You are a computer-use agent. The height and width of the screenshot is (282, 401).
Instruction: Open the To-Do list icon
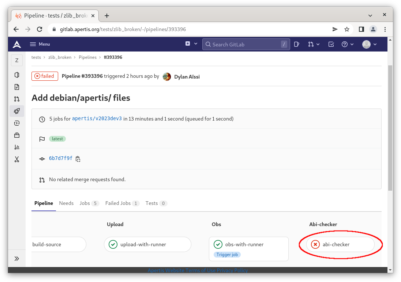pos(331,44)
